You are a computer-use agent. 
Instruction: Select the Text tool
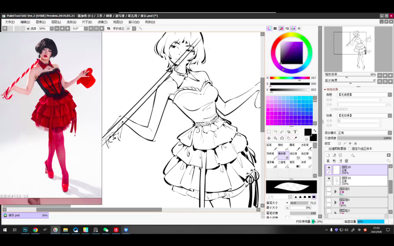[x=295, y=132]
